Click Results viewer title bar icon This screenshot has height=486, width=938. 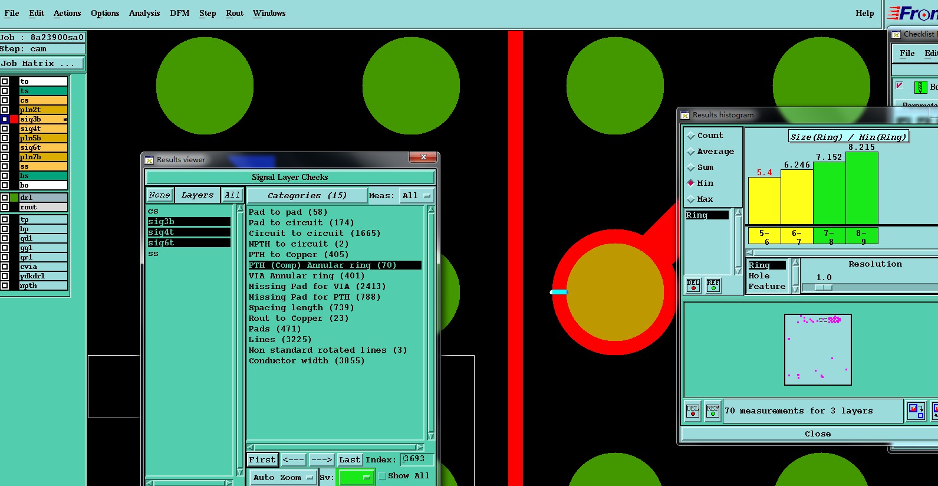pyautogui.click(x=149, y=160)
